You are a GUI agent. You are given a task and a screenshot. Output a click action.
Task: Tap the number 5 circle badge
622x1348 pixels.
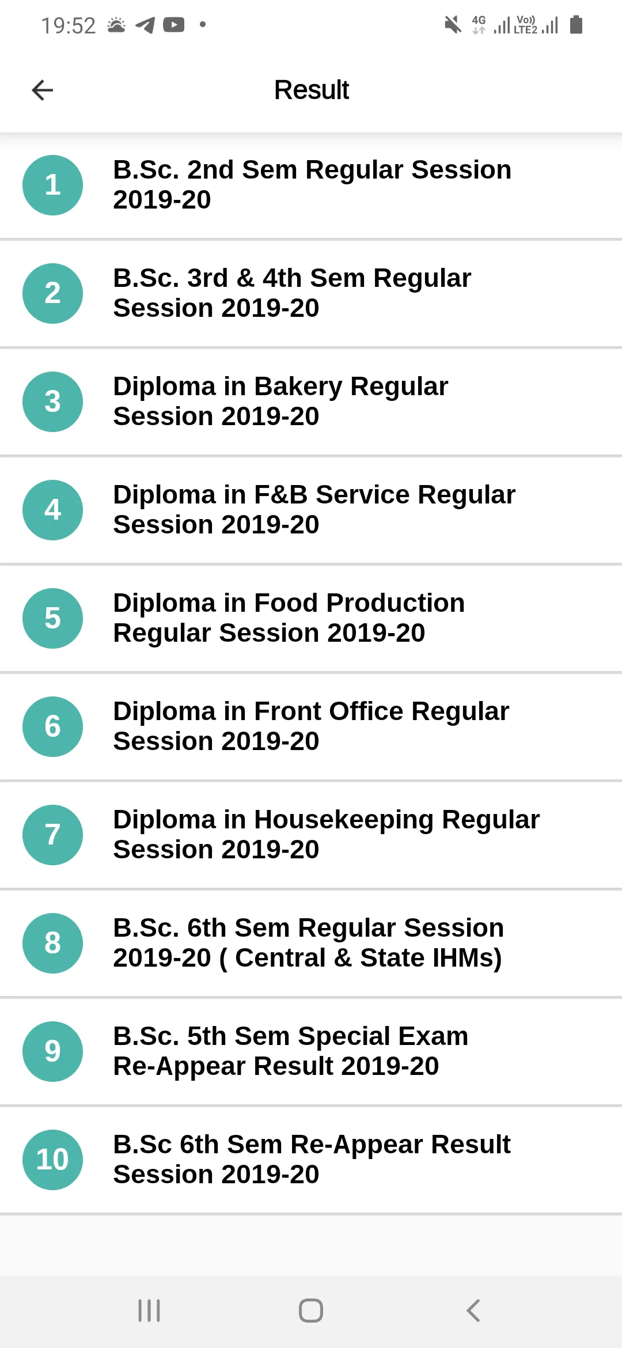pyautogui.click(x=52, y=618)
